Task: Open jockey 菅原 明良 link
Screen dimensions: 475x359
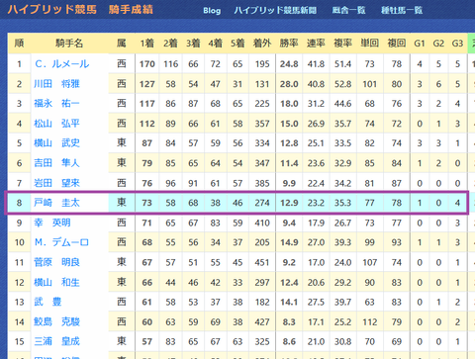Action: point(56,262)
